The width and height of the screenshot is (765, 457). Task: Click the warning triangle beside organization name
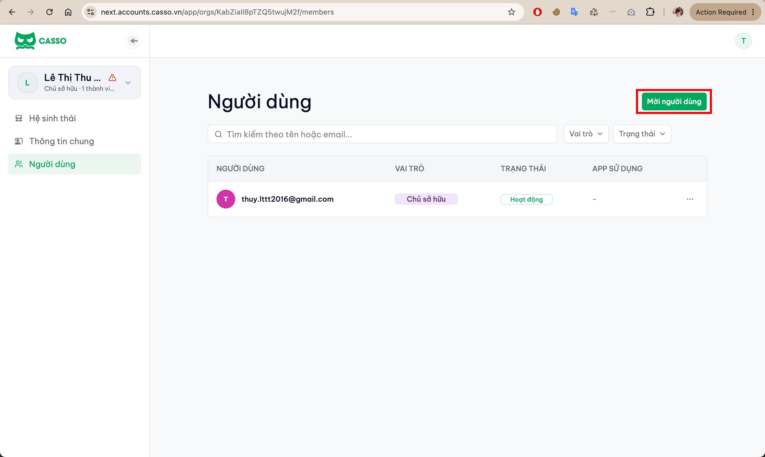112,78
